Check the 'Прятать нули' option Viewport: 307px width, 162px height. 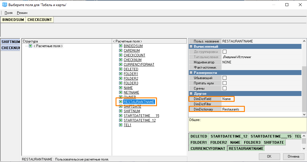225,83
